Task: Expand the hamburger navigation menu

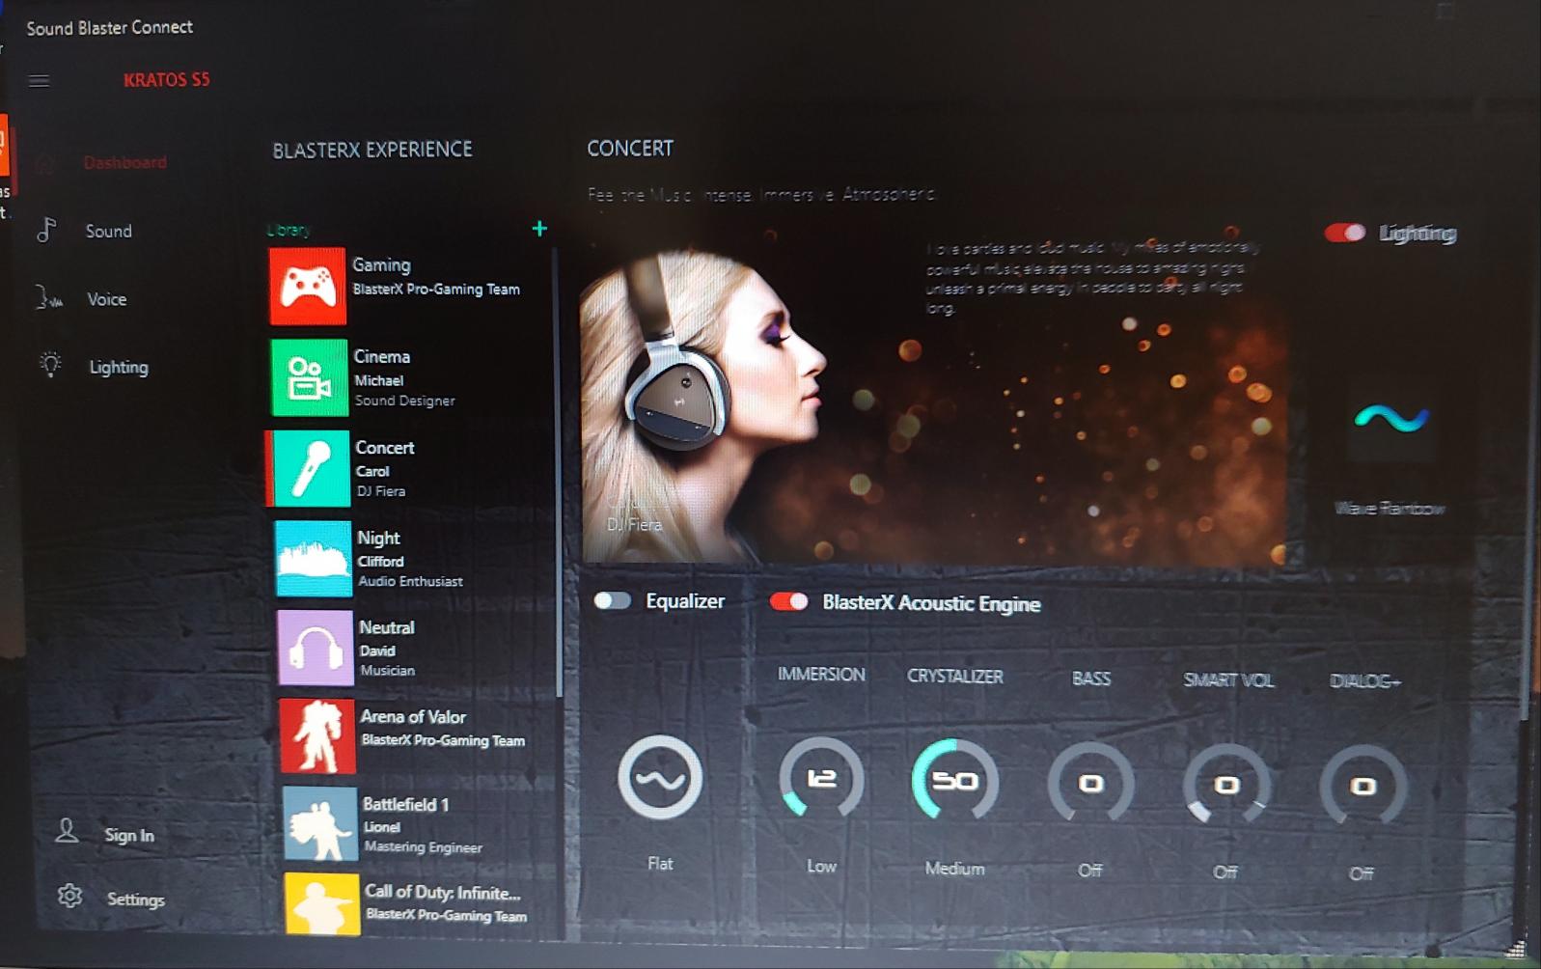Action: 39,81
